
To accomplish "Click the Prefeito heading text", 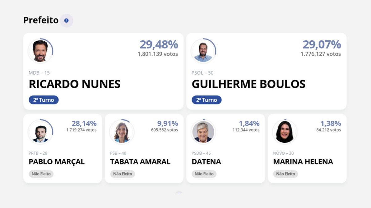I will click(41, 20).
